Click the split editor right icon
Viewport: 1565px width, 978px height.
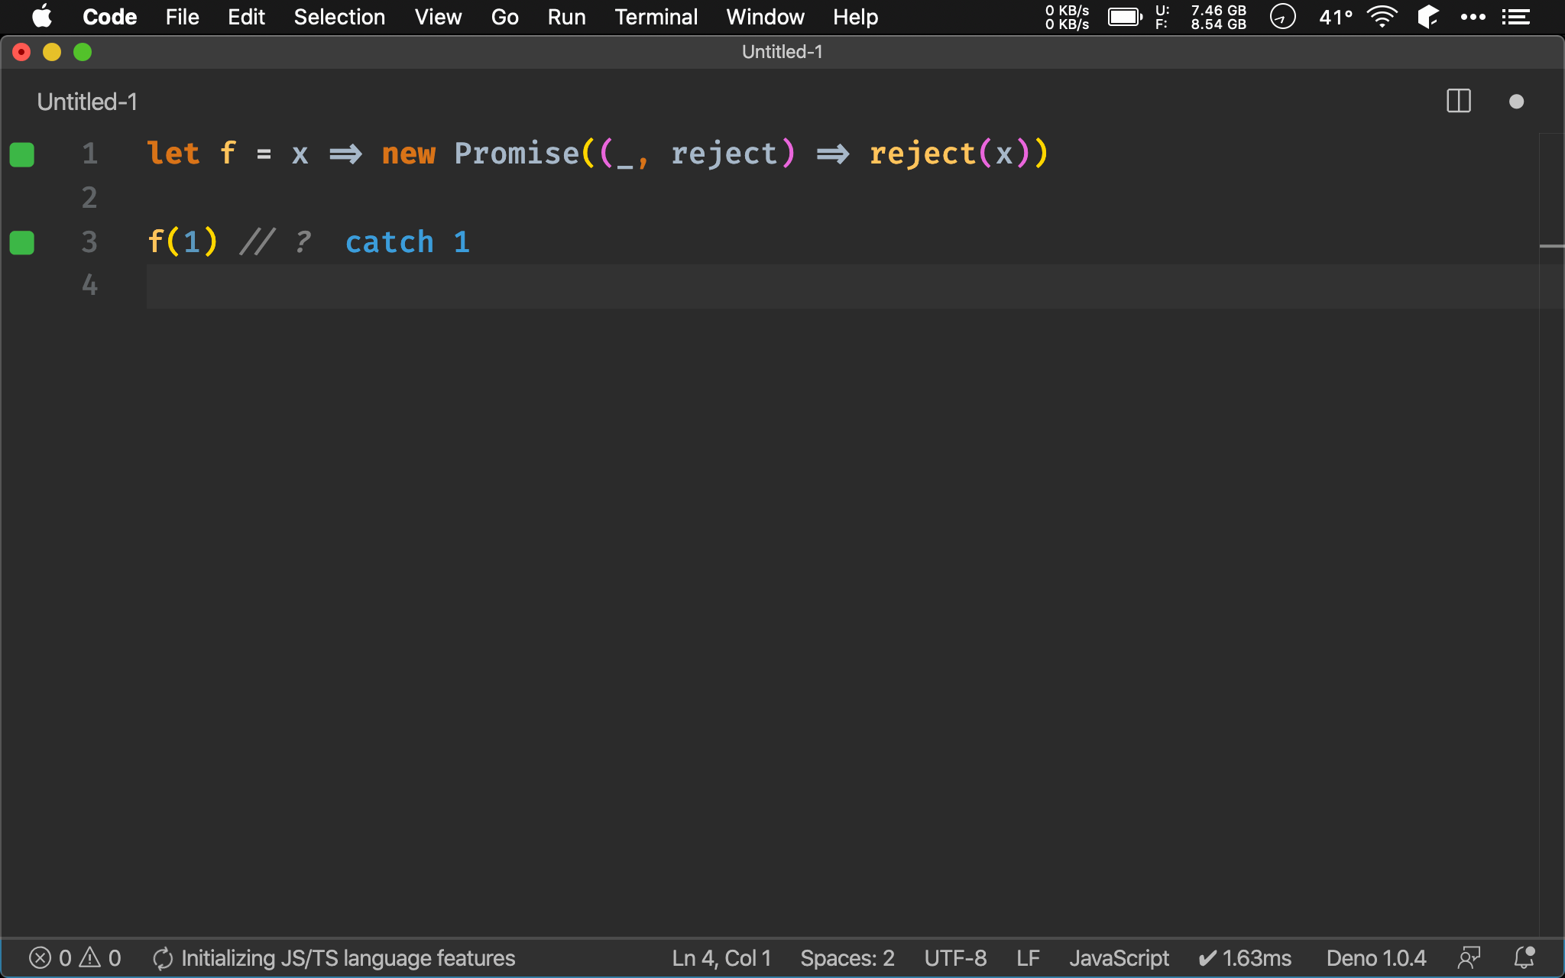click(x=1458, y=102)
